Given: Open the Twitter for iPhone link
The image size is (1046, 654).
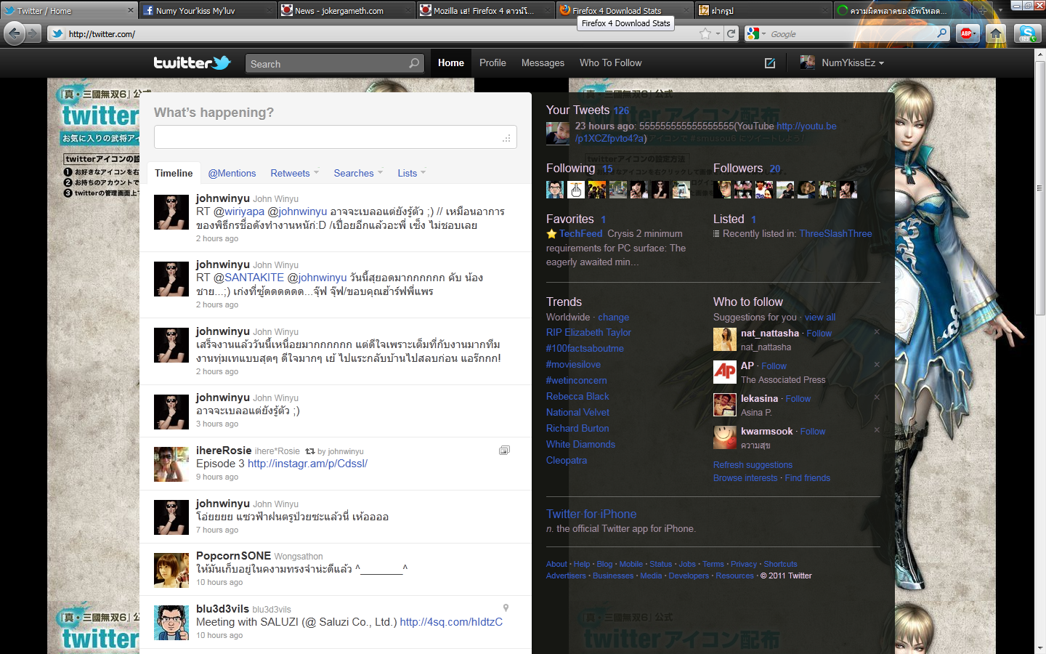Looking at the screenshot, I should coord(591,514).
